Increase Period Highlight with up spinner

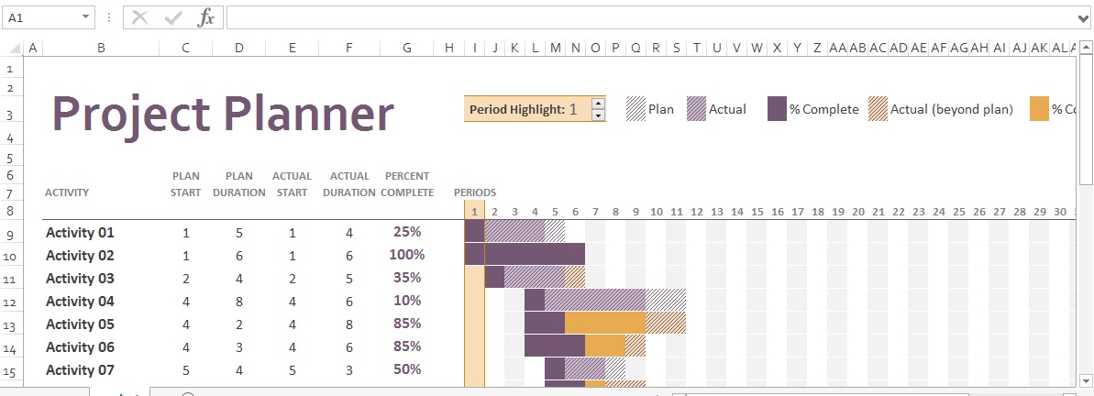pos(598,104)
